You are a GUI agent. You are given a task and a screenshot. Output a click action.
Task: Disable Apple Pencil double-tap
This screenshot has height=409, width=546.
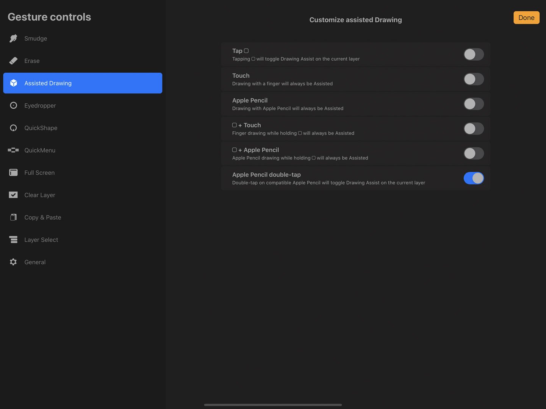474,178
